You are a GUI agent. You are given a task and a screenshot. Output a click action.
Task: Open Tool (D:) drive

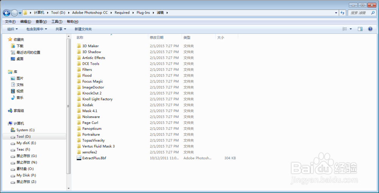pyautogui.click(x=20, y=136)
